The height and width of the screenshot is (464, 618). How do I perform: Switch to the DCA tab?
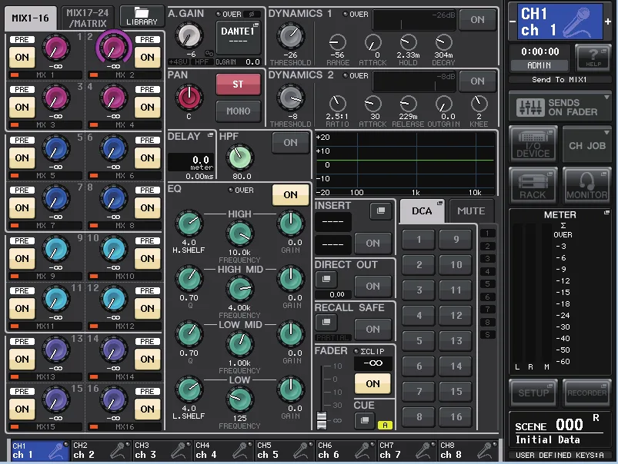(422, 211)
